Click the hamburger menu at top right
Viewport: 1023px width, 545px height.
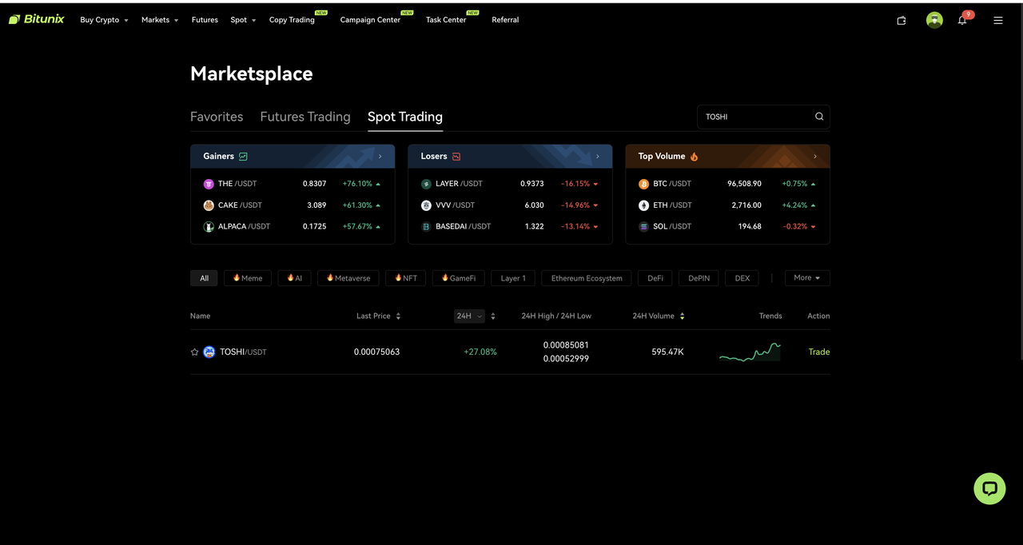(997, 20)
